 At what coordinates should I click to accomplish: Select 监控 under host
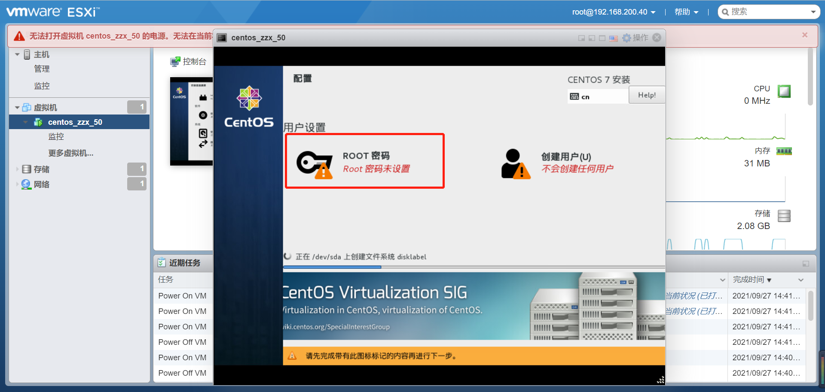click(x=42, y=86)
